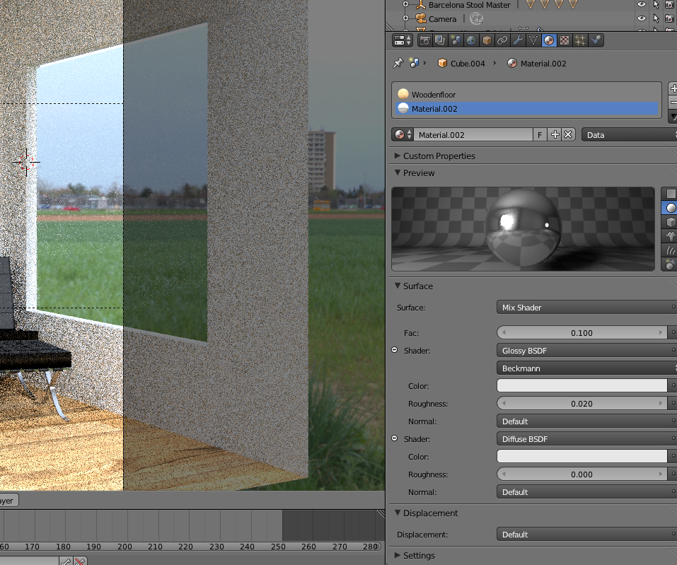Unlink Material.002 with the X button
This screenshot has width=677, height=565.
pyautogui.click(x=568, y=135)
